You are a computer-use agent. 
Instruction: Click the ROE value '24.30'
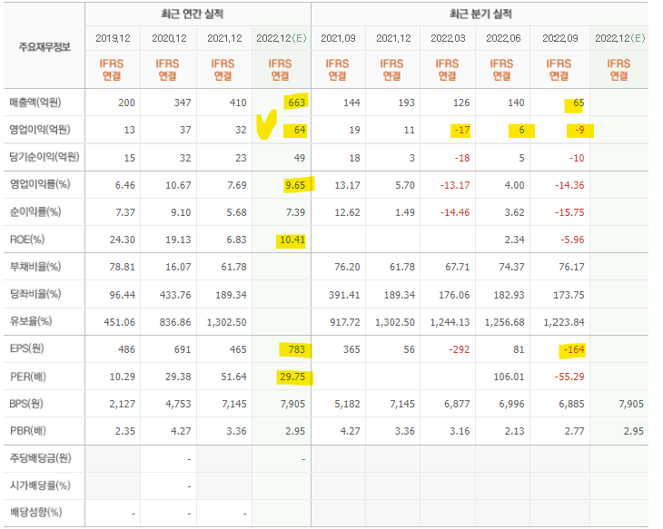[123, 240]
